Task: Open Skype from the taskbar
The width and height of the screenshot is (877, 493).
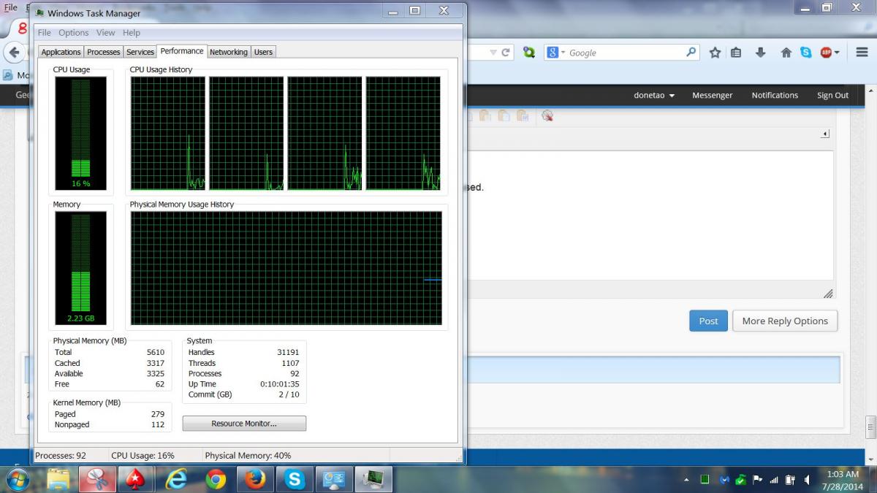Action: pyautogui.click(x=295, y=479)
